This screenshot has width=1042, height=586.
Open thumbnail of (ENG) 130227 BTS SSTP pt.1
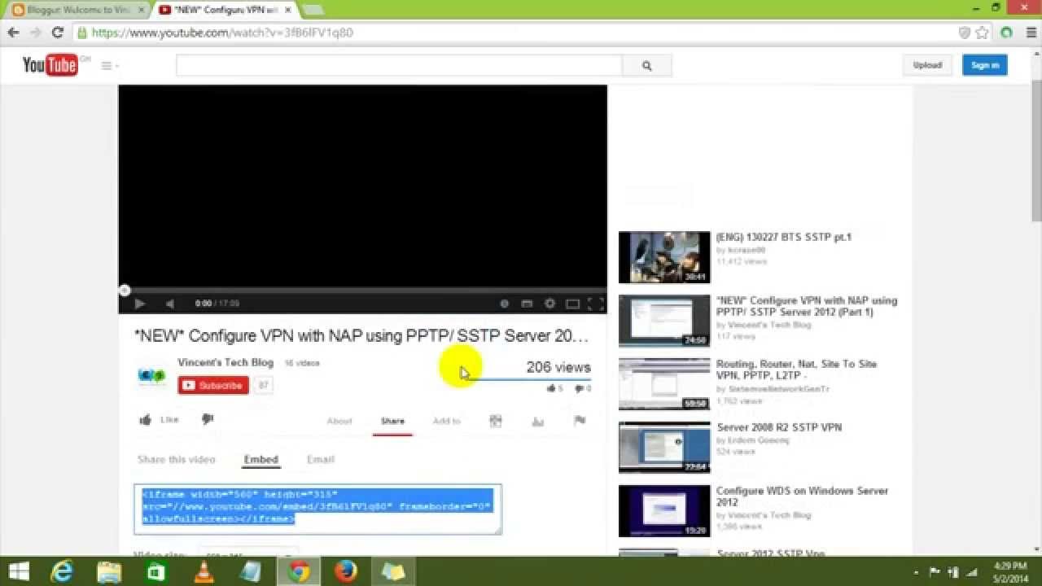(x=664, y=257)
